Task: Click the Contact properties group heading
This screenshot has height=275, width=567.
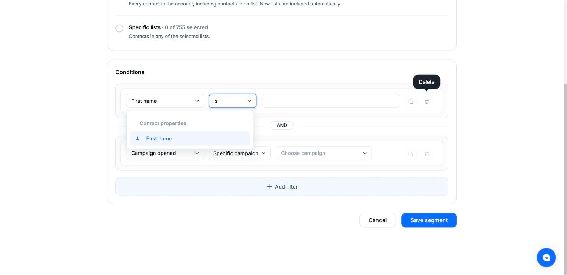Action: pyautogui.click(x=163, y=123)
